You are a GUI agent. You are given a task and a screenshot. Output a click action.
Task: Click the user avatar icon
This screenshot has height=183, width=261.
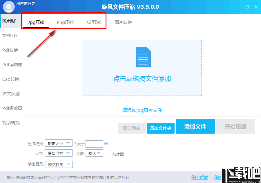click(x=9, y=7)
